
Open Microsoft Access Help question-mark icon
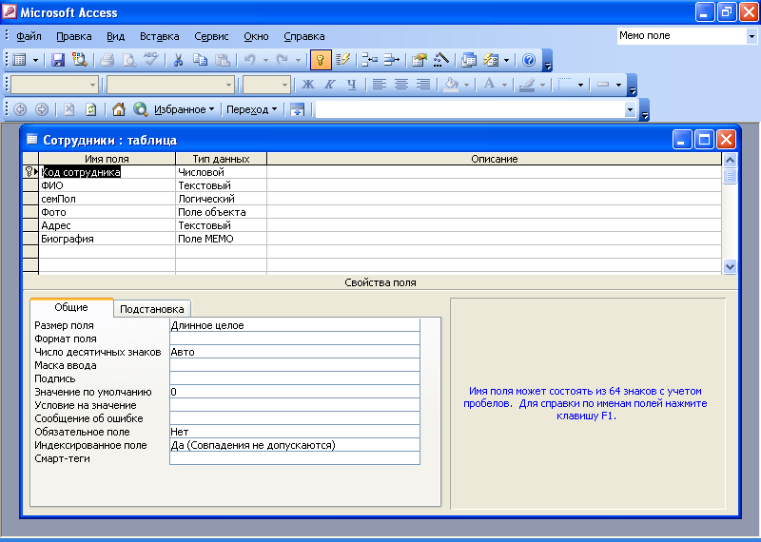529,60
